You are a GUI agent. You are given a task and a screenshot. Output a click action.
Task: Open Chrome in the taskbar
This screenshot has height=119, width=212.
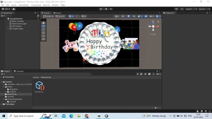pos(87,116)
